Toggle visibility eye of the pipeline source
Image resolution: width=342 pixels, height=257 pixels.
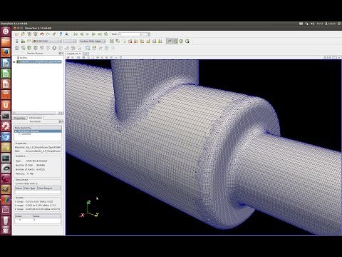coord(14,62)
